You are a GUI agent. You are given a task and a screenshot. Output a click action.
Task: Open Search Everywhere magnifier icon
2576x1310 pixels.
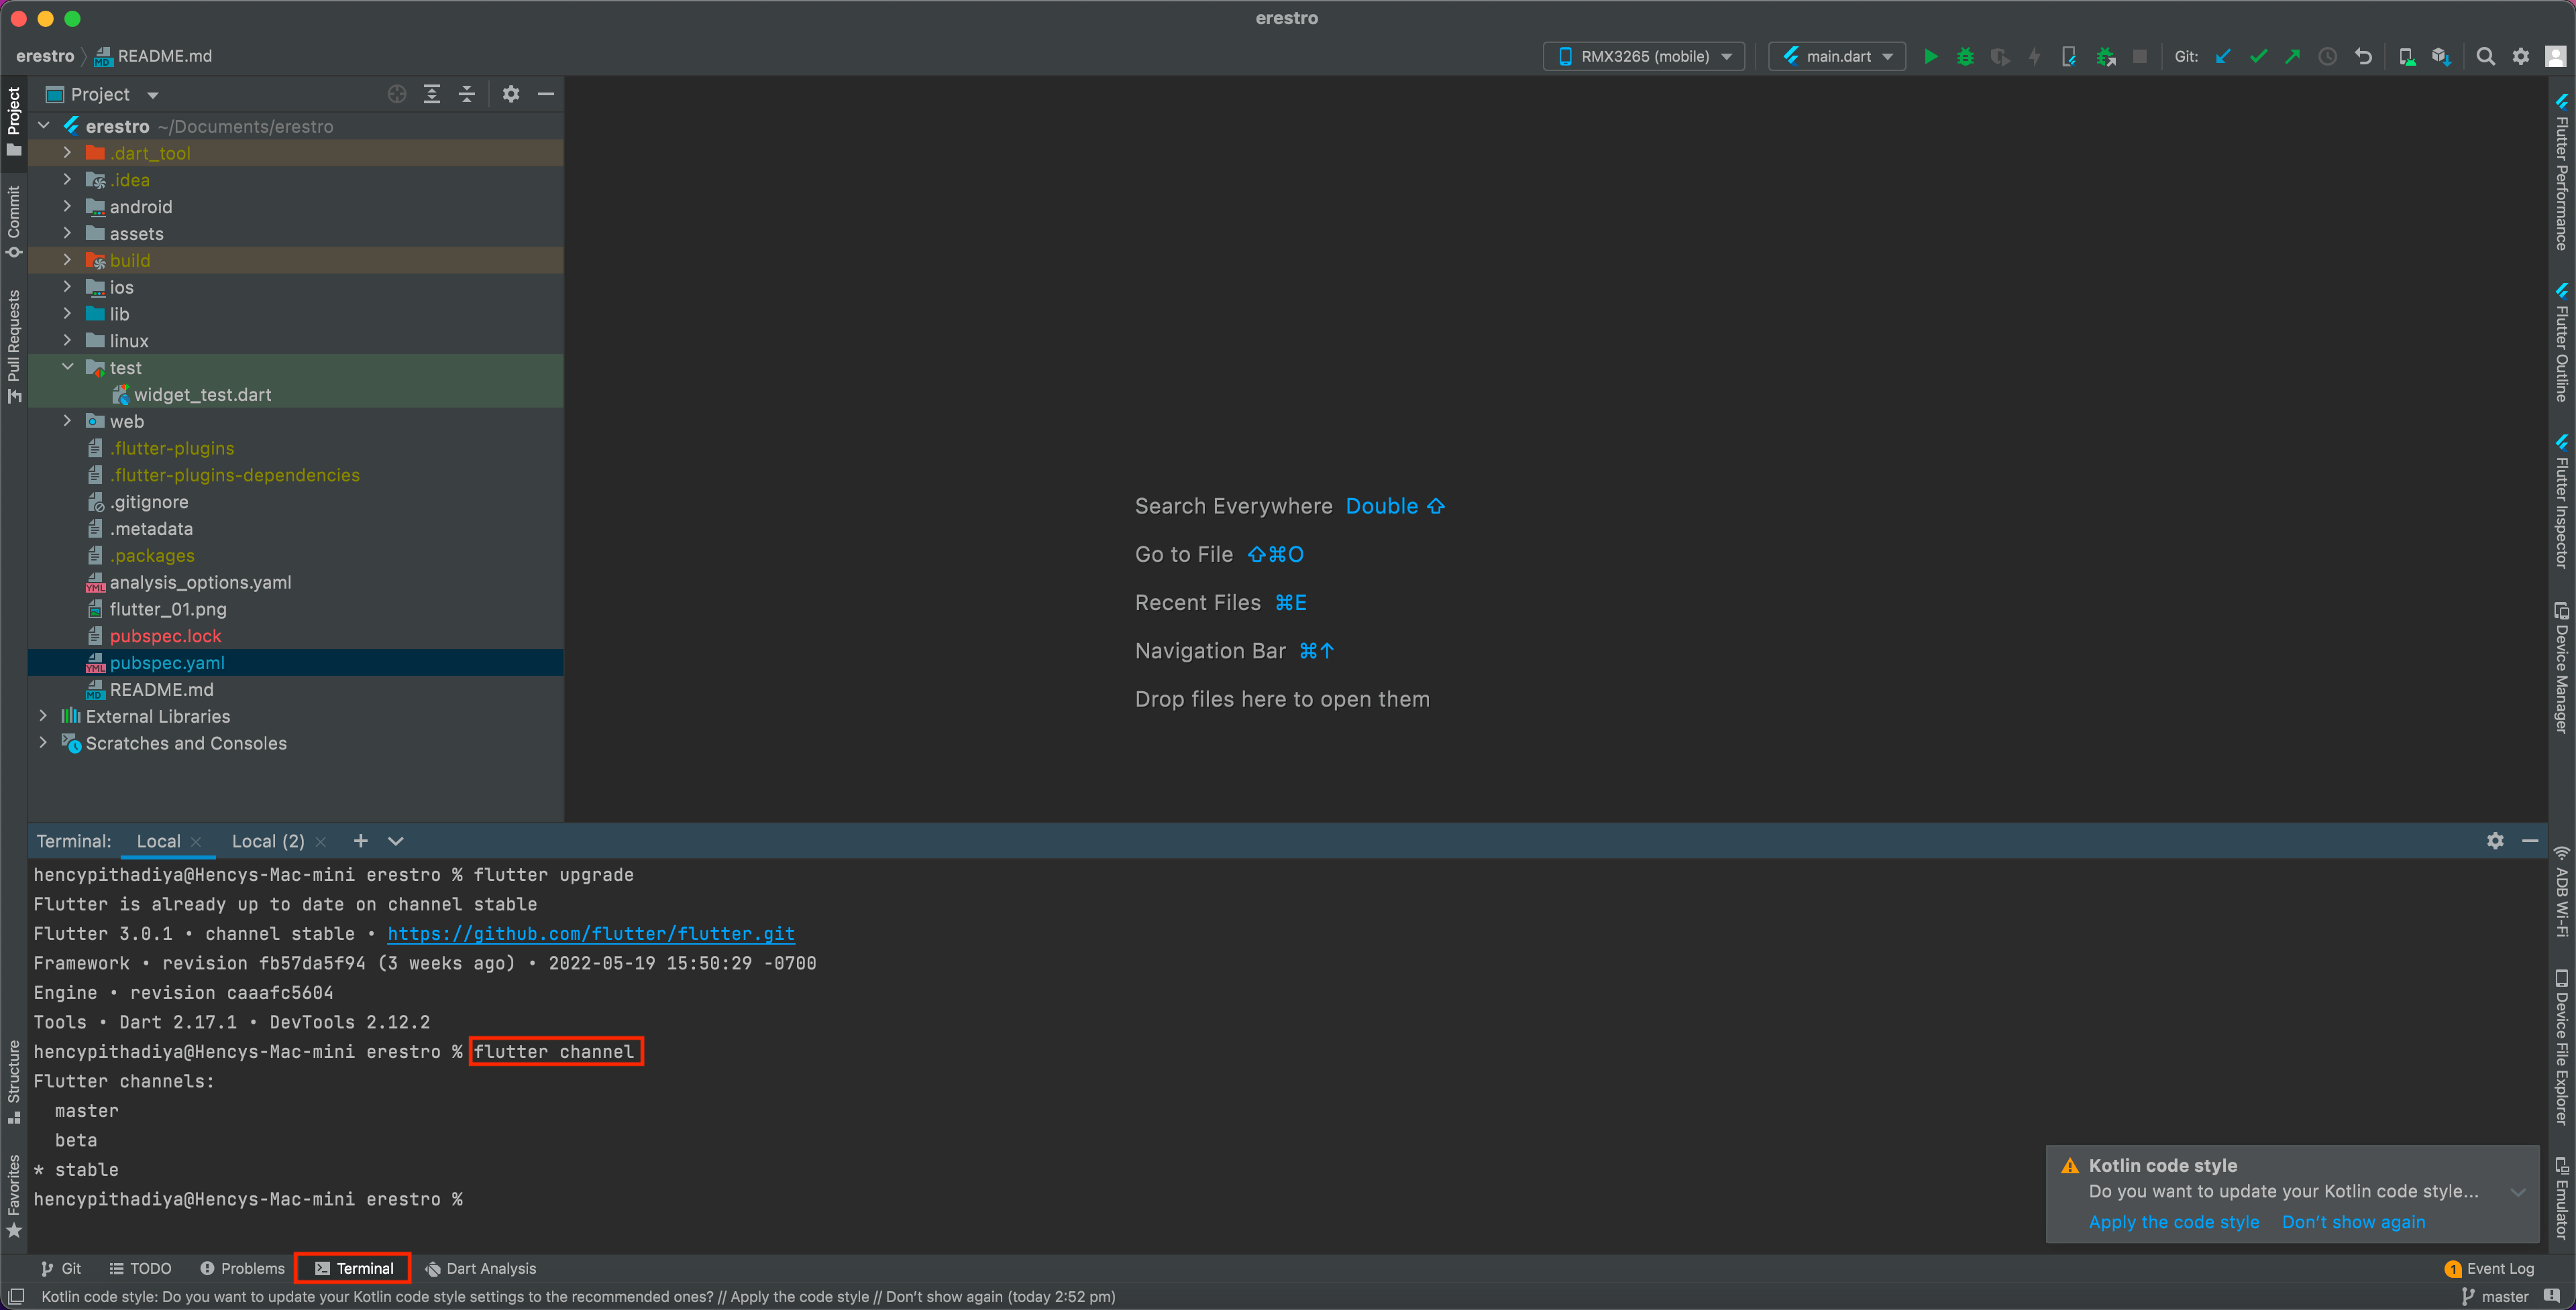coord(2486,56)
